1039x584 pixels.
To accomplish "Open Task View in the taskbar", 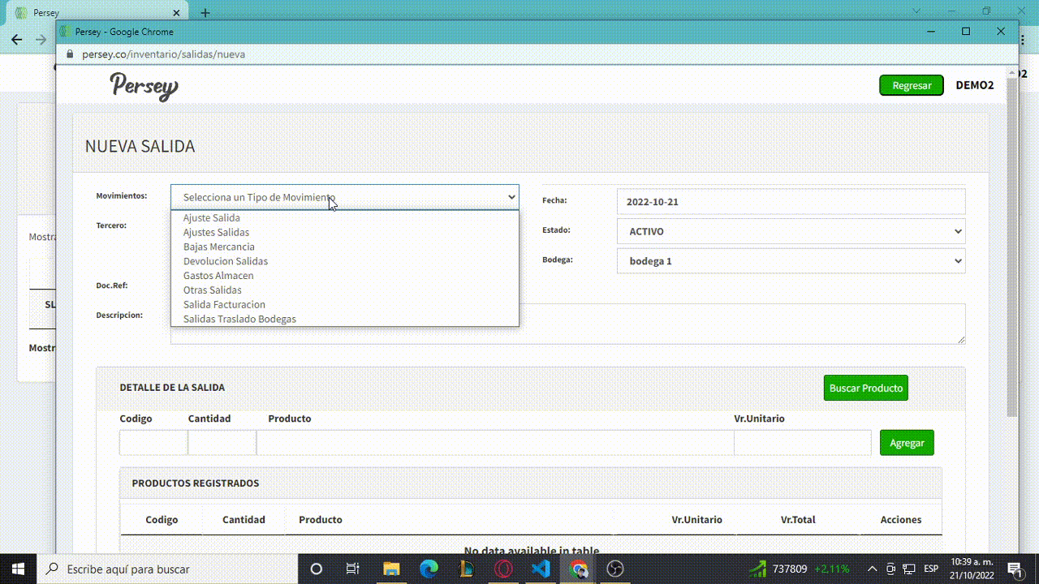I will (x=352, y=569).
